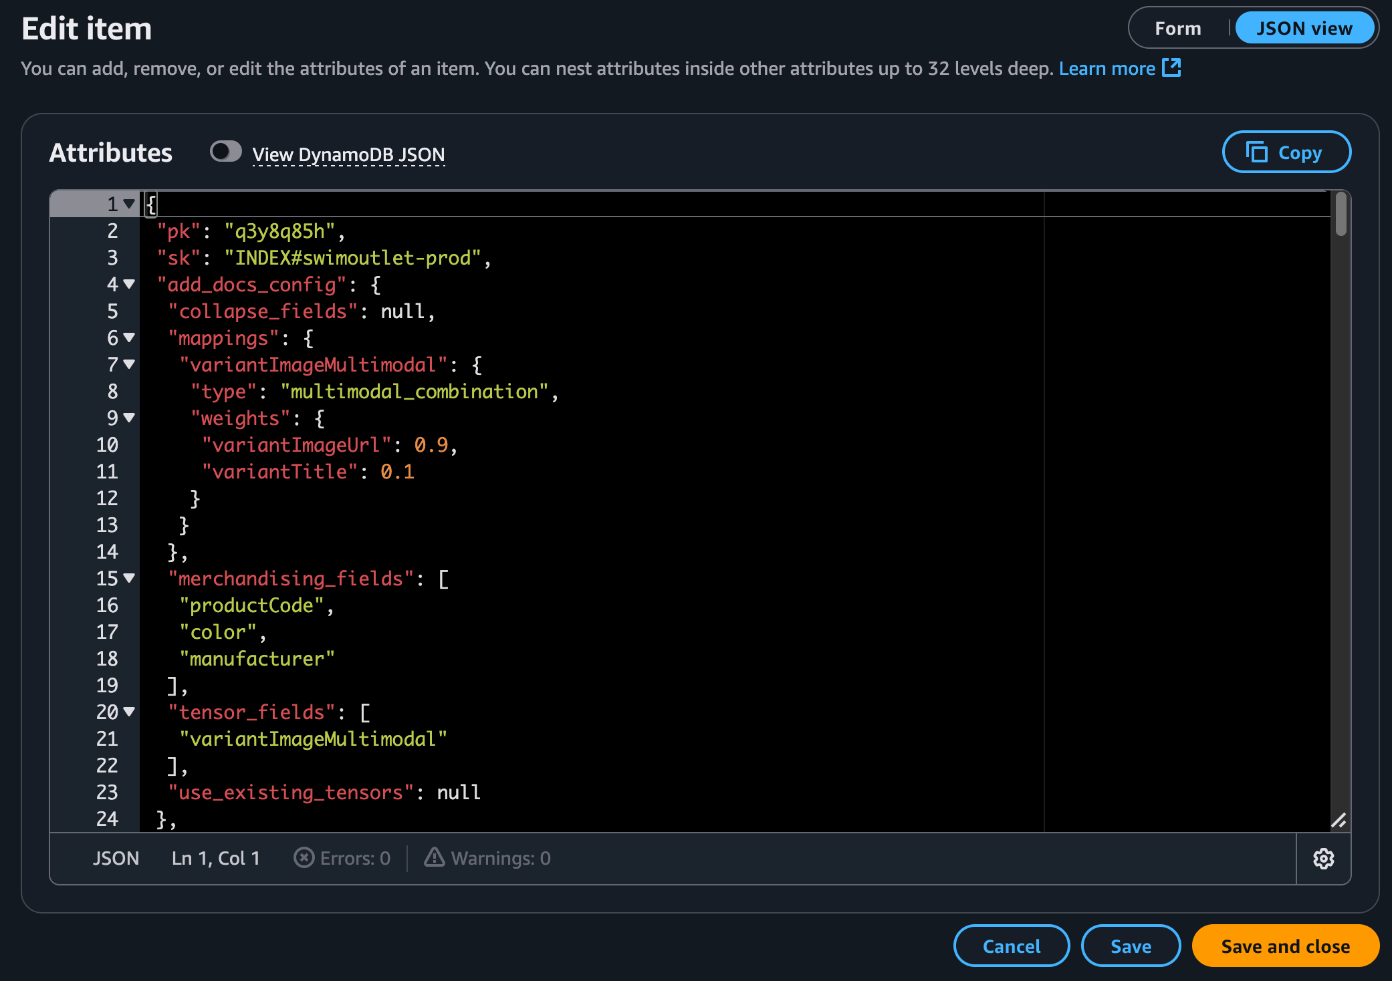Viewport: 1392px width, 981px height.
Task: Open the Learn more link
Action: 1107,68
